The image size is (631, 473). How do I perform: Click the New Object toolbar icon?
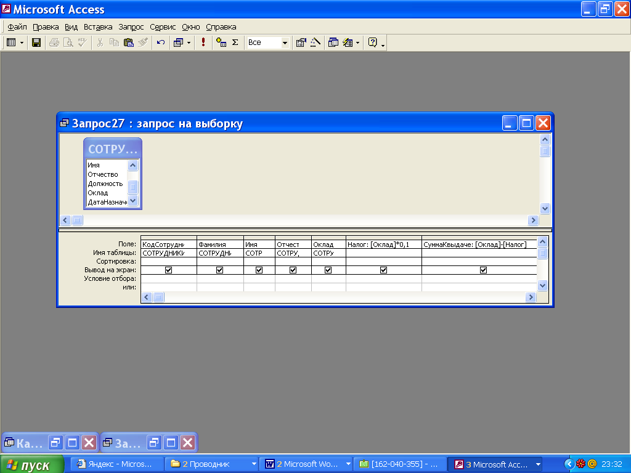click(348, 42)
